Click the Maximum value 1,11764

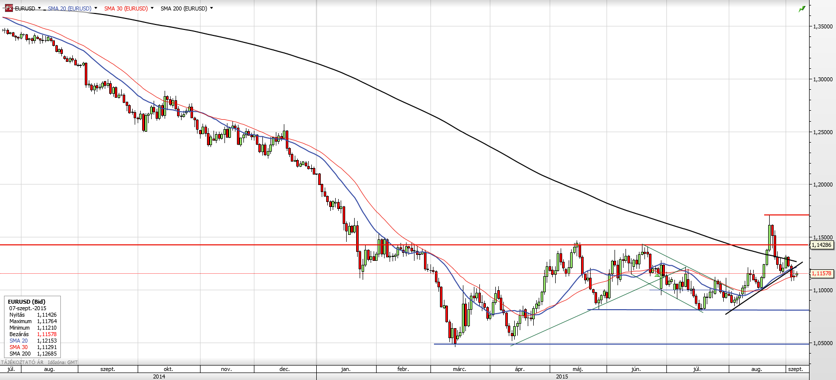pos(47,321)
